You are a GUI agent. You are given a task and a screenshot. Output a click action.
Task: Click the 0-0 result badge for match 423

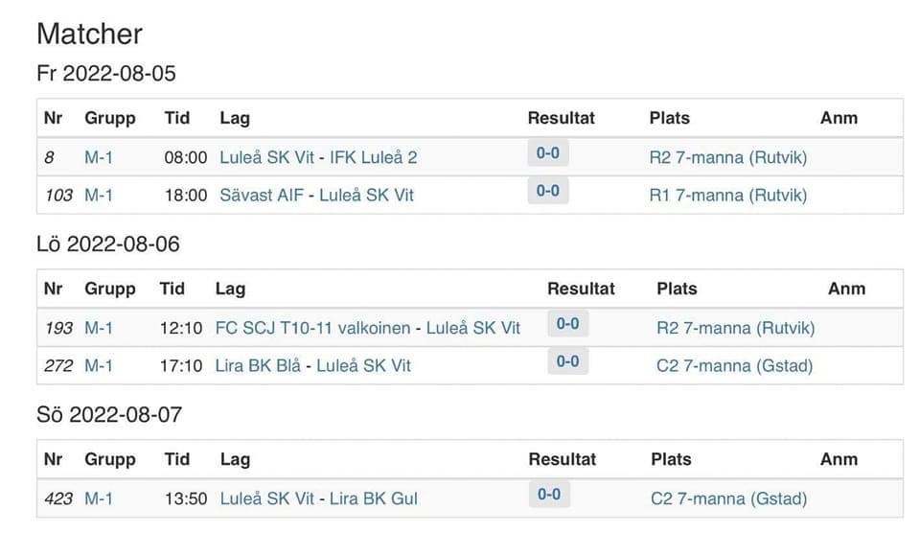(548, 495)
